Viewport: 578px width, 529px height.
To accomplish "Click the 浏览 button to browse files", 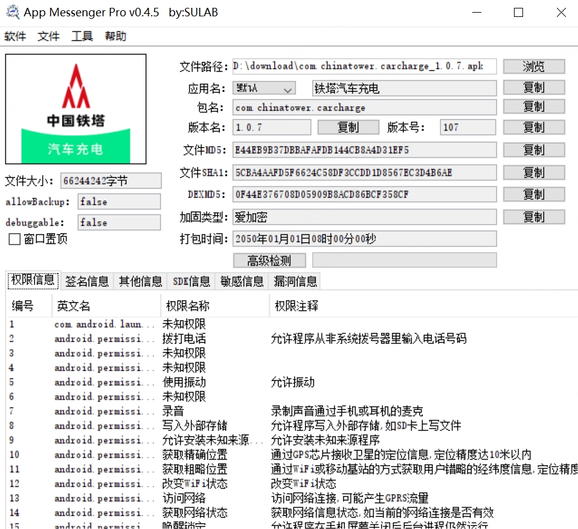I will coord(534,66).
